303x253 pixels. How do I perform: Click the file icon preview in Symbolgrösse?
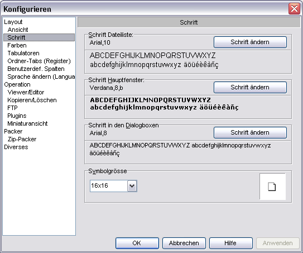coord(272,187)
